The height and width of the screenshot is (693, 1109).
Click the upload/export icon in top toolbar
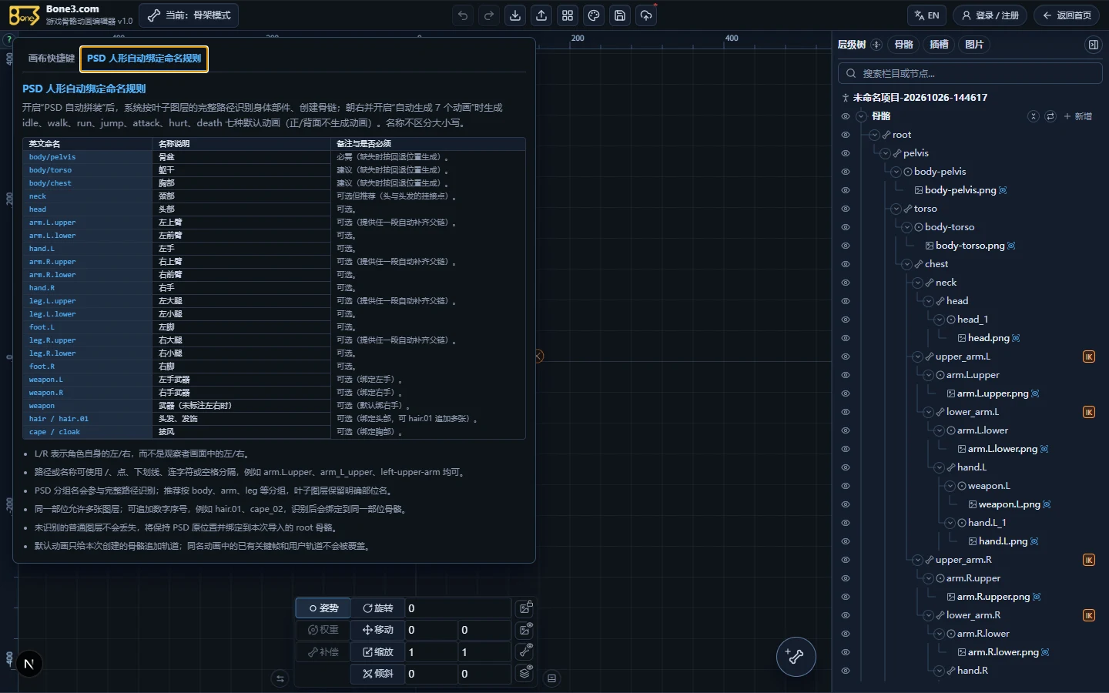[541, 15]
